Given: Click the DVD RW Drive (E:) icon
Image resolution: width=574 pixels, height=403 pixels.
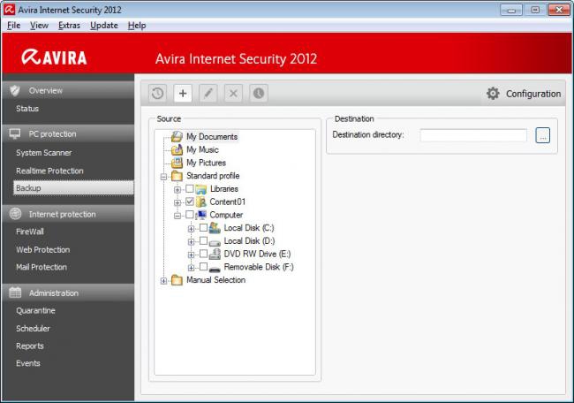Looking at the screenshot, I should [x=215, y=255].
